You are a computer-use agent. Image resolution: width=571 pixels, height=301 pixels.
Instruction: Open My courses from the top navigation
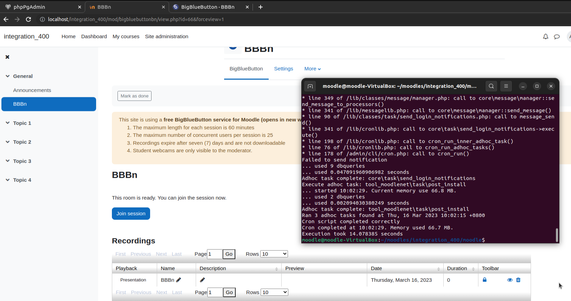(x=126, y=36)
